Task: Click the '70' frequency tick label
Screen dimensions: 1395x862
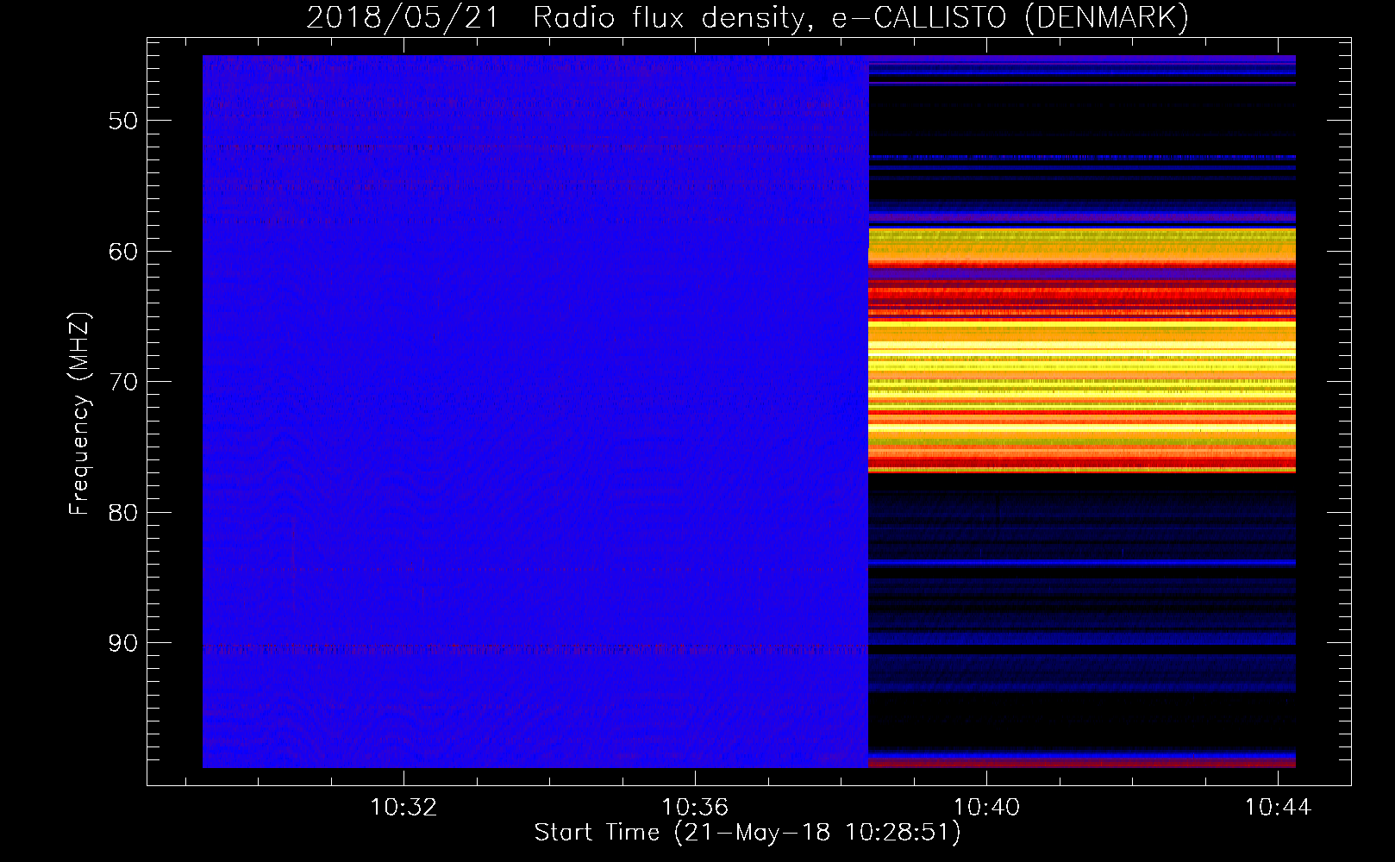Action: tap(123, 382)
